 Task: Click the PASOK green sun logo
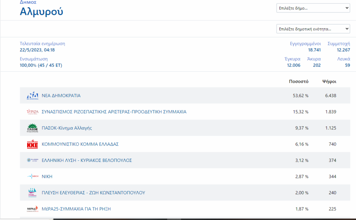tap(32, 128)
